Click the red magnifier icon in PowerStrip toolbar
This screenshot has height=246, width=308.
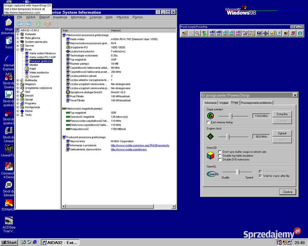197,33
